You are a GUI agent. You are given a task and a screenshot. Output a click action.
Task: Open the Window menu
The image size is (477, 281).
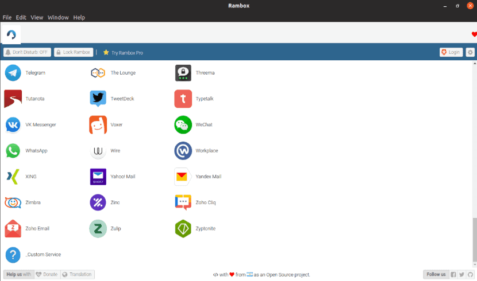coord(58,17)
